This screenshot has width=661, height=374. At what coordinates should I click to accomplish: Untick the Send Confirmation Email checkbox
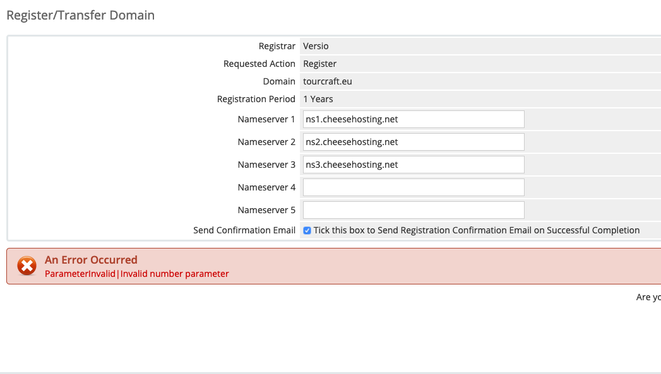click(307, 231)
